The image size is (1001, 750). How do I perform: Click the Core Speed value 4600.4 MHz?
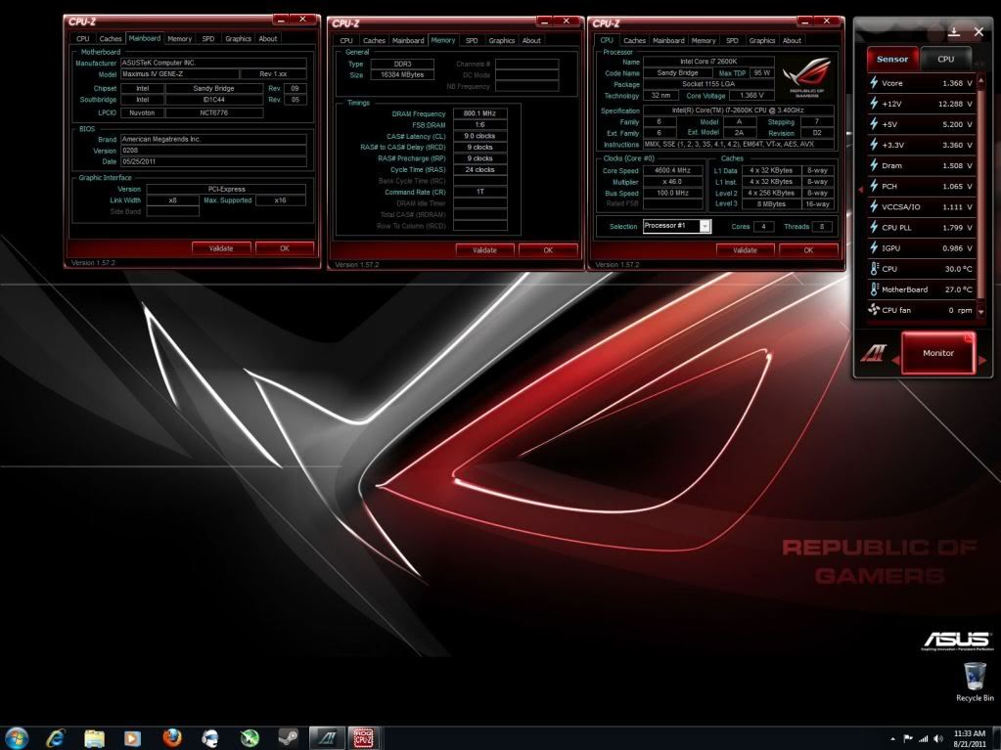click(673, 170)
